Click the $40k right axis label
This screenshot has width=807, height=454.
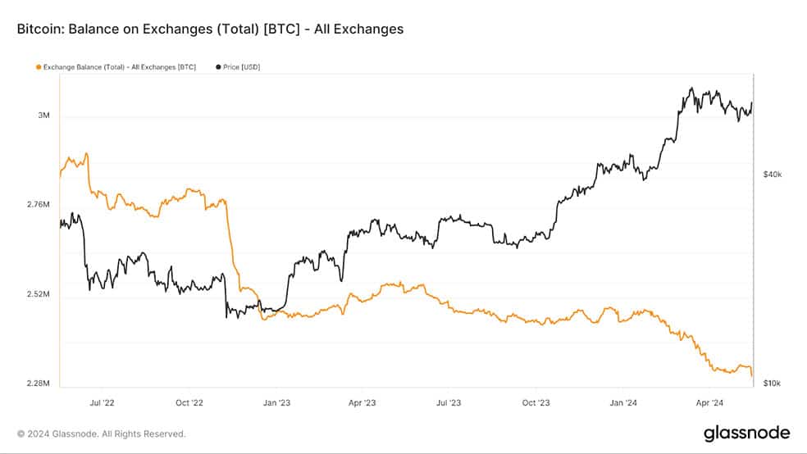[x=772, y=175]
